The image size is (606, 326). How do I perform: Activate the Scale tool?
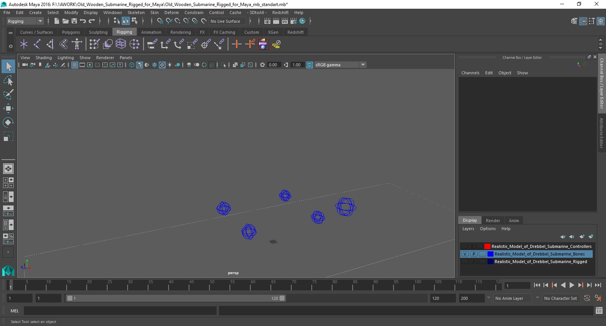(x=8, y=136)
